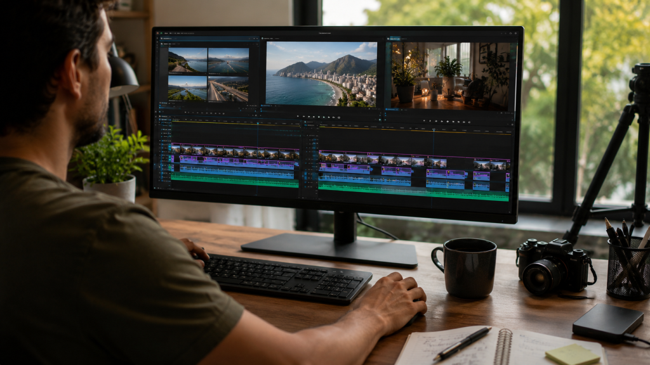This screenshot has height=365, width=650.
Task: Select the highway overpass thumbnail in media bin
Action: tap(228, 89)
